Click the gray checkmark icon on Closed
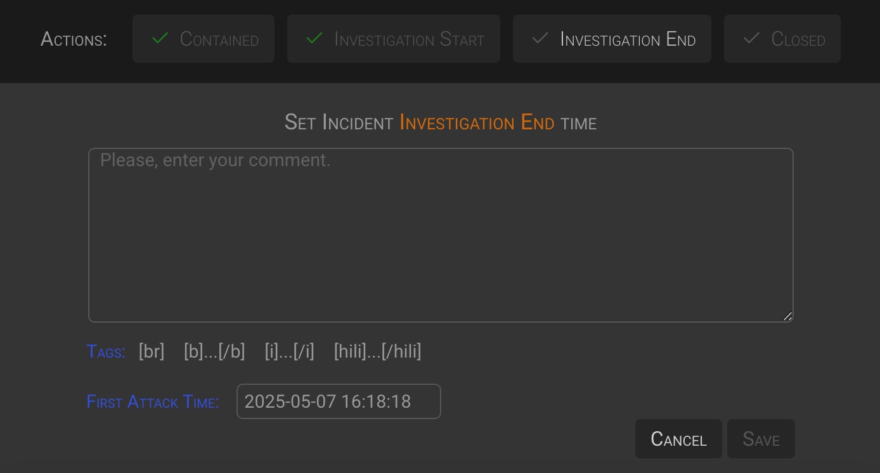Image resolution: width=880 pixels, height=473 pixels. click(751, 39)
